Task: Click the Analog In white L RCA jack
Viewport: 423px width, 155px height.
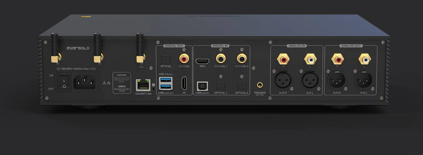Action: pyautogui.click(x=310, y=59)
